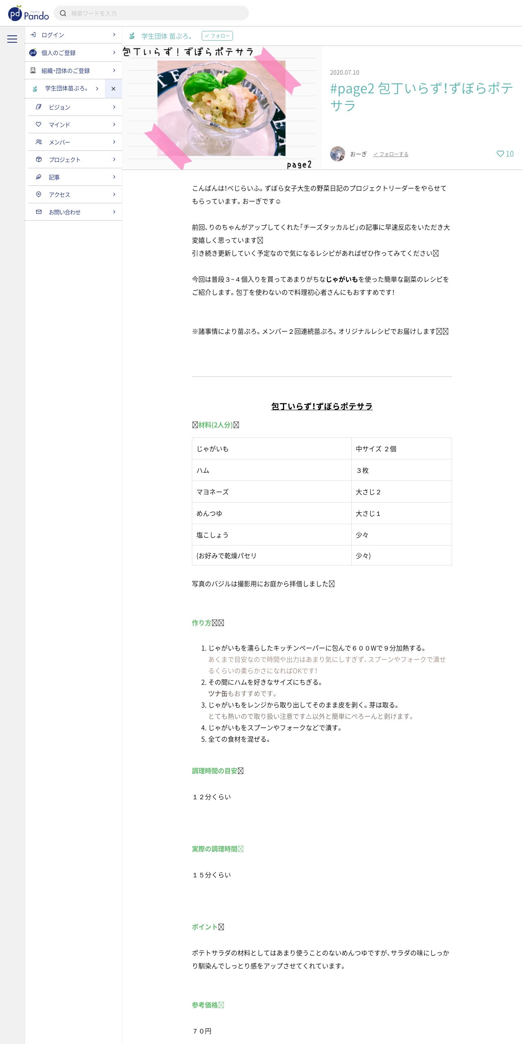Open the author name おーぎ

click(x=358, y=154)
